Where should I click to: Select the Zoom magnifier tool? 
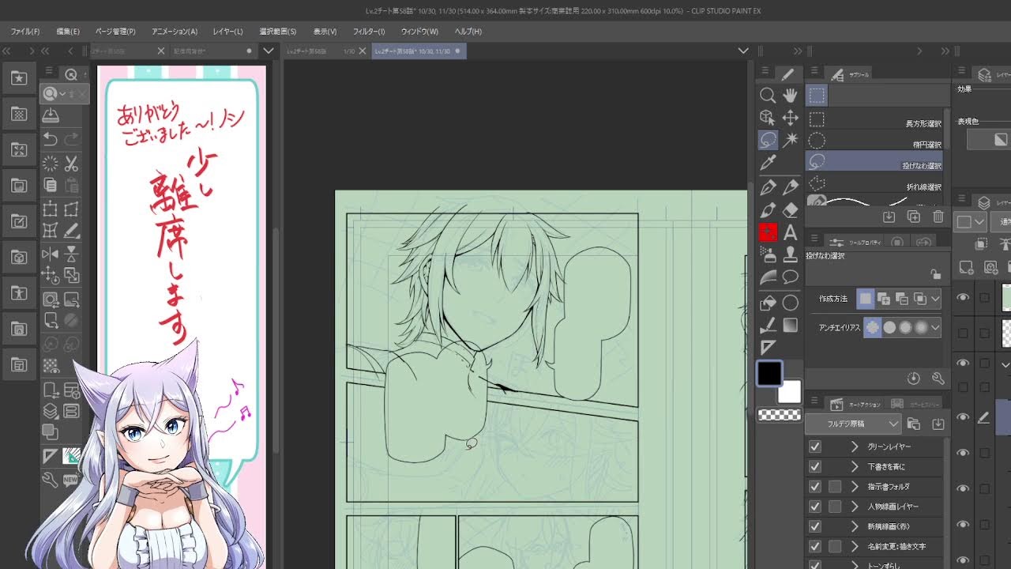click(x=767, y=96)
